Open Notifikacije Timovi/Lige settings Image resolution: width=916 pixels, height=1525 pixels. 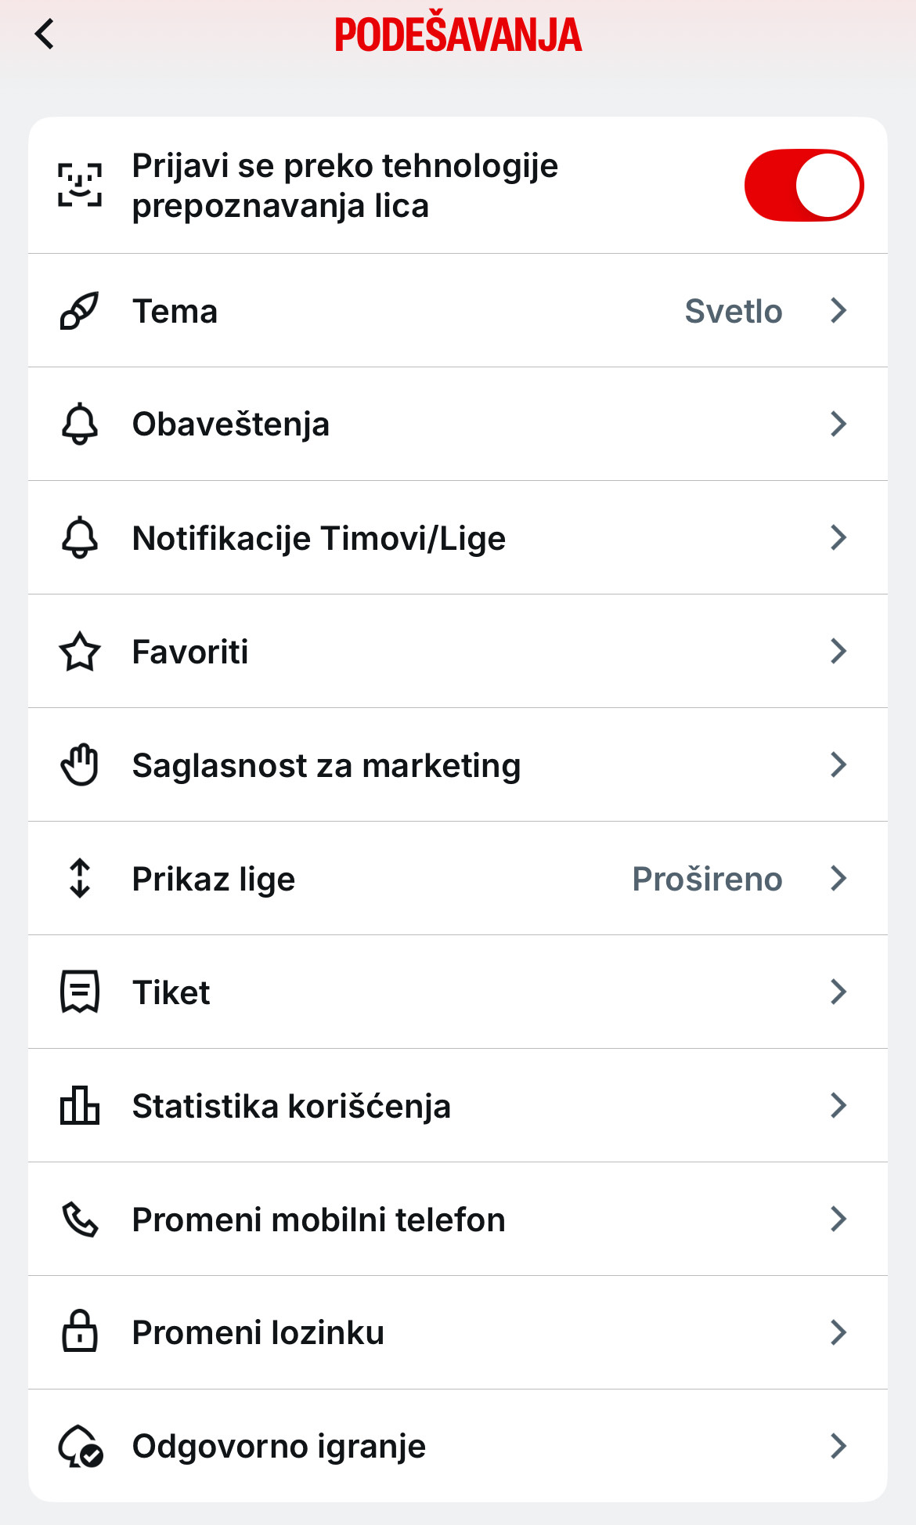pyautogui.click(x=458, y=538)
